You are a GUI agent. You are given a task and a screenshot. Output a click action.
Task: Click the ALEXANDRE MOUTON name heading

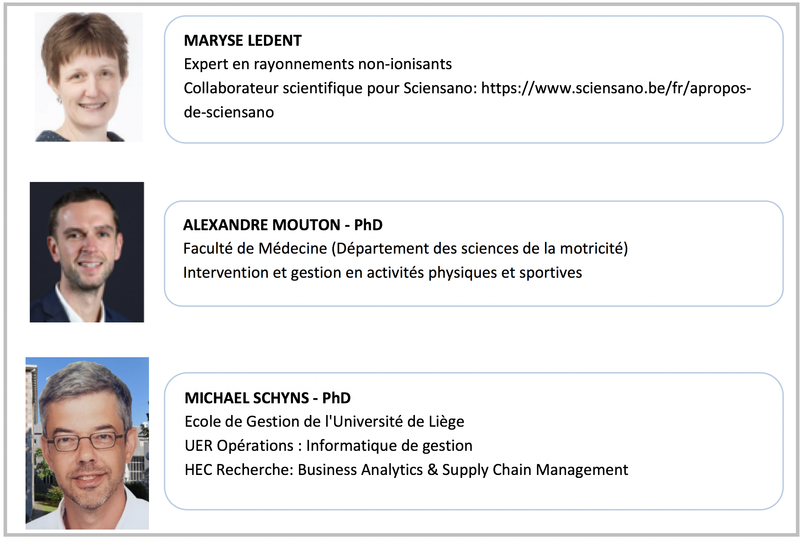(262, 225)
